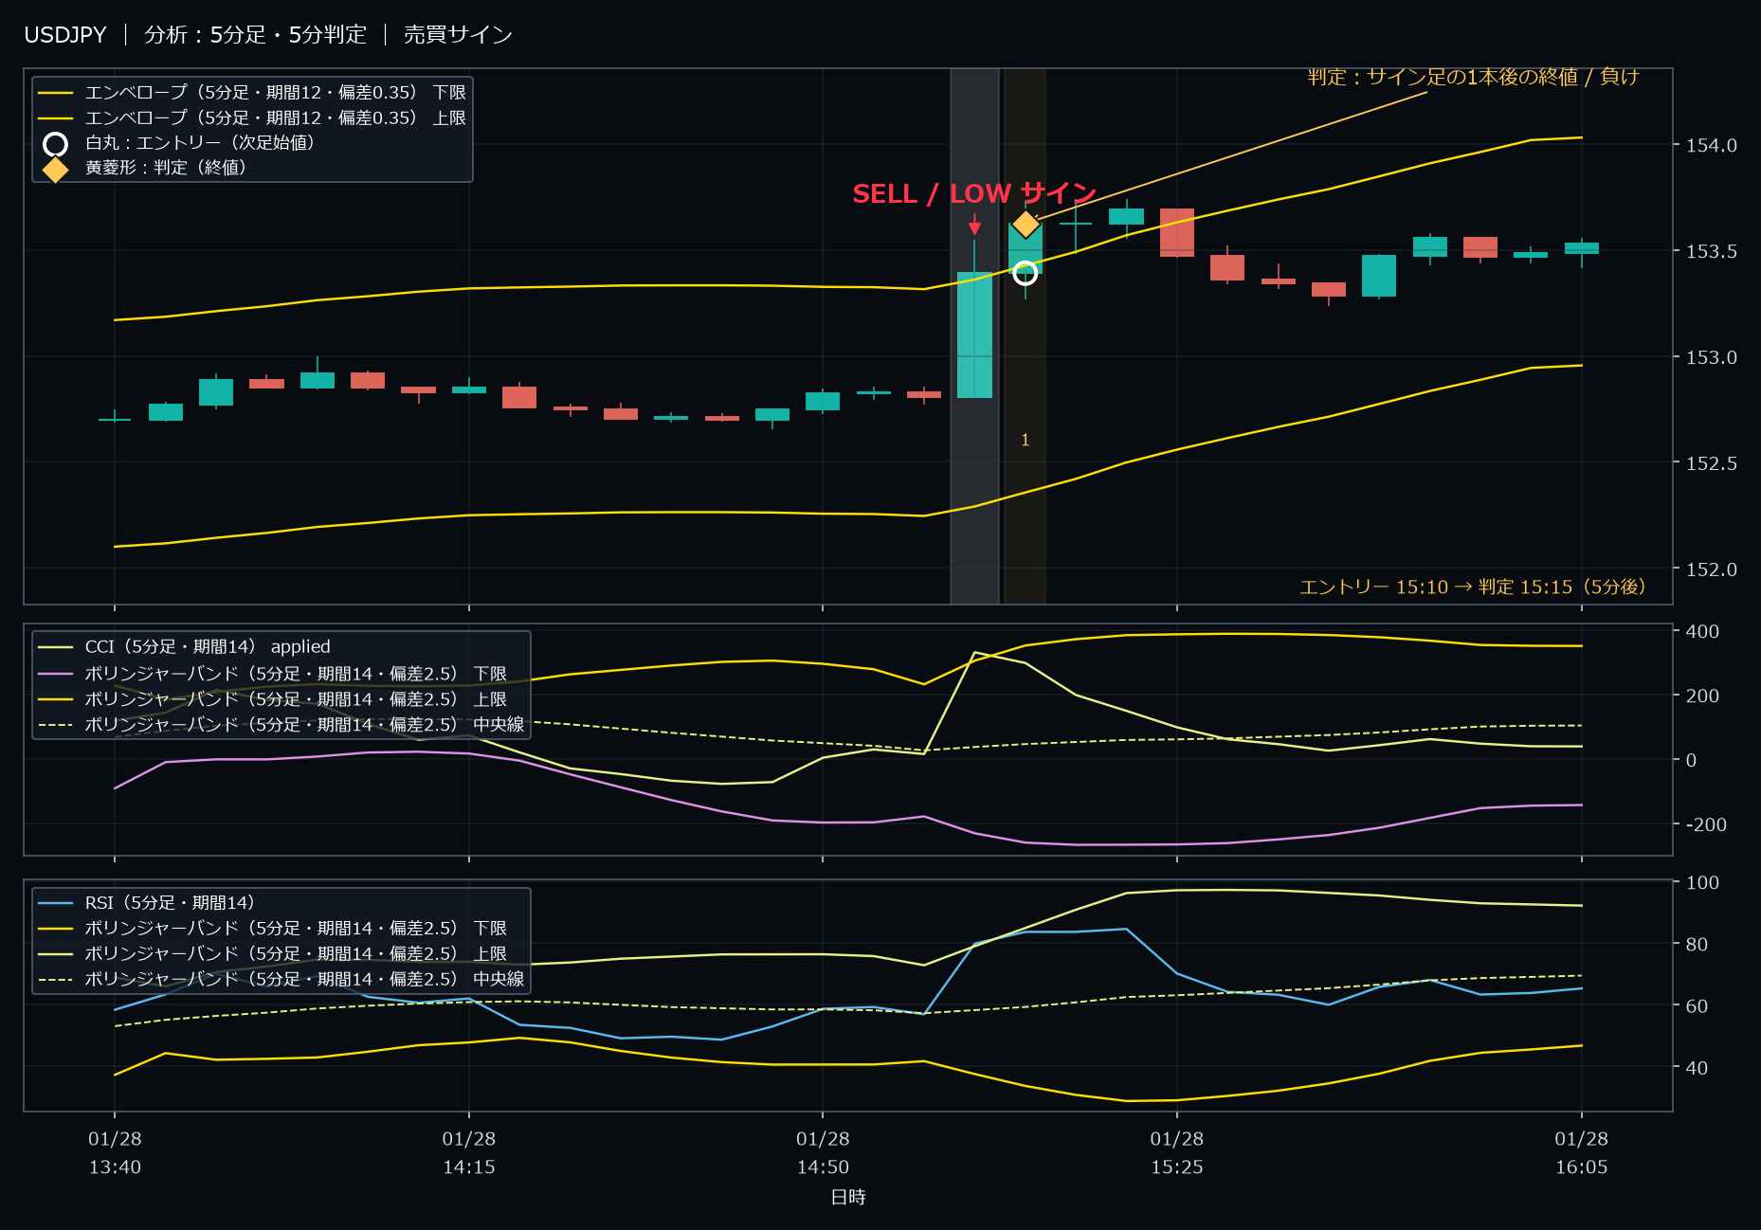Click the RSI（5分足・期間14）legend entry
The width and height of the screenshot is (1761, 1230).
coord(147,903)
